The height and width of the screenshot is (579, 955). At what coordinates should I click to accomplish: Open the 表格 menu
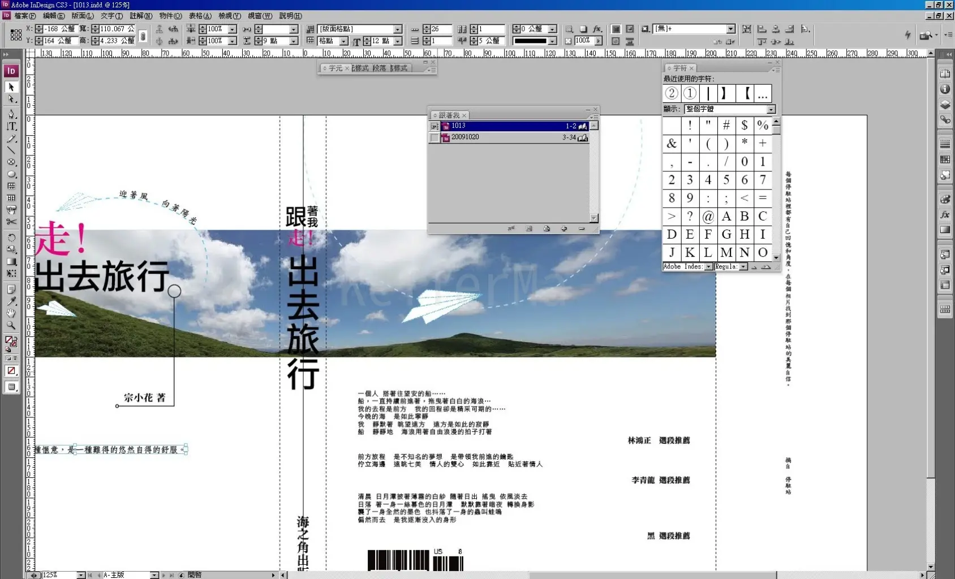coord(200,16)
